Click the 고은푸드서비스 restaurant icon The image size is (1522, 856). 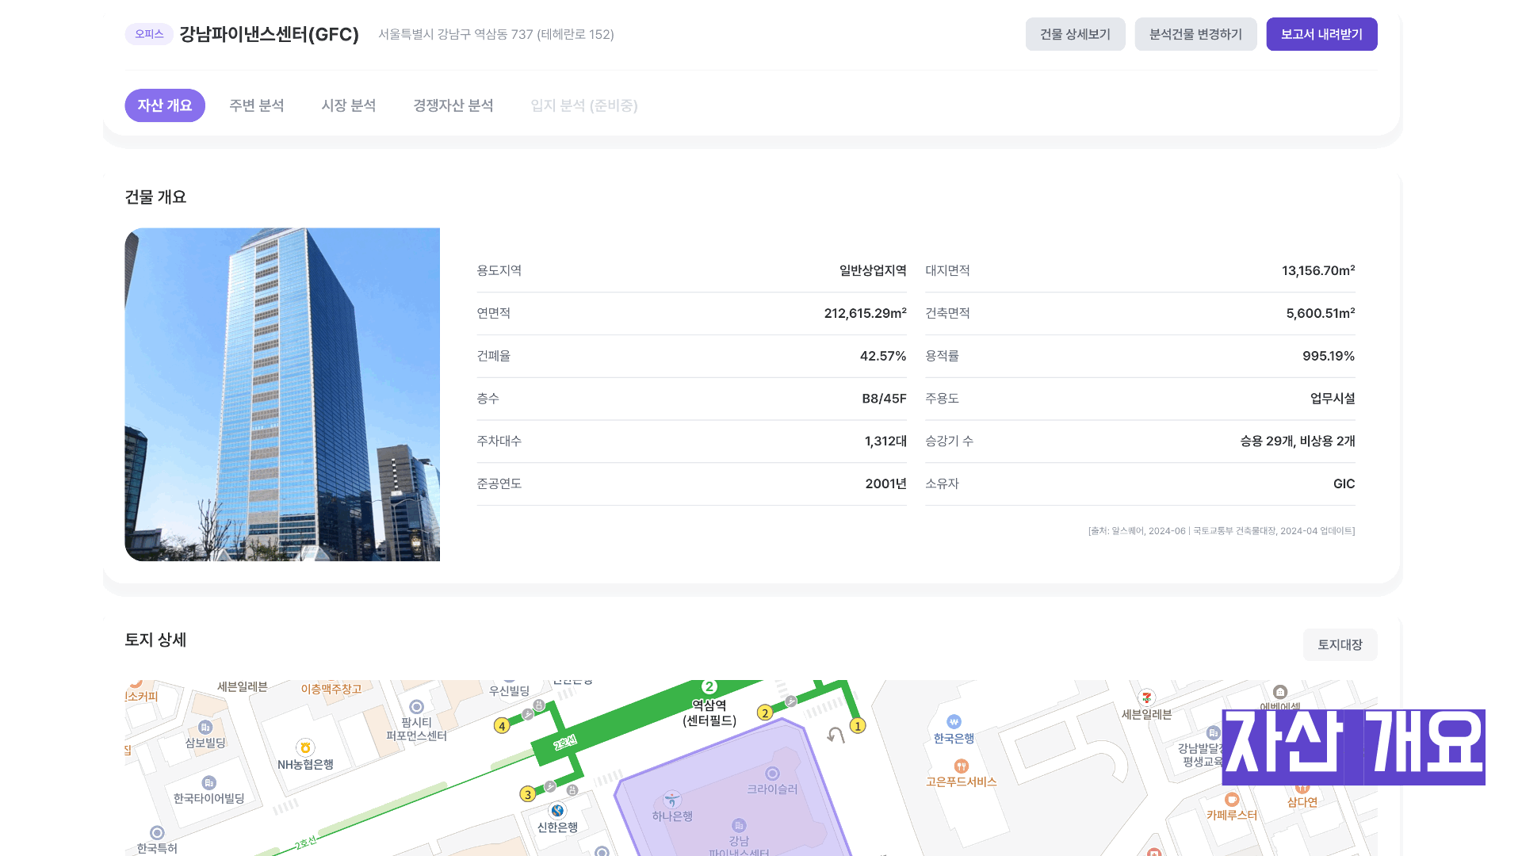[961, 766]
